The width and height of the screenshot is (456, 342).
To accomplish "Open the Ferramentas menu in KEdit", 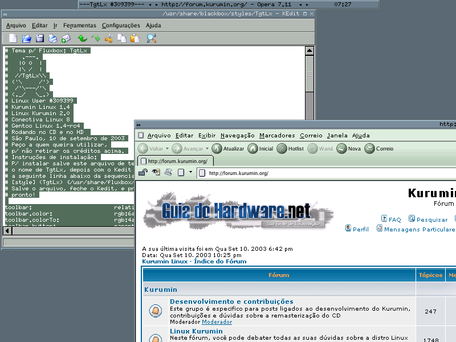I will (x=80, y=26).
